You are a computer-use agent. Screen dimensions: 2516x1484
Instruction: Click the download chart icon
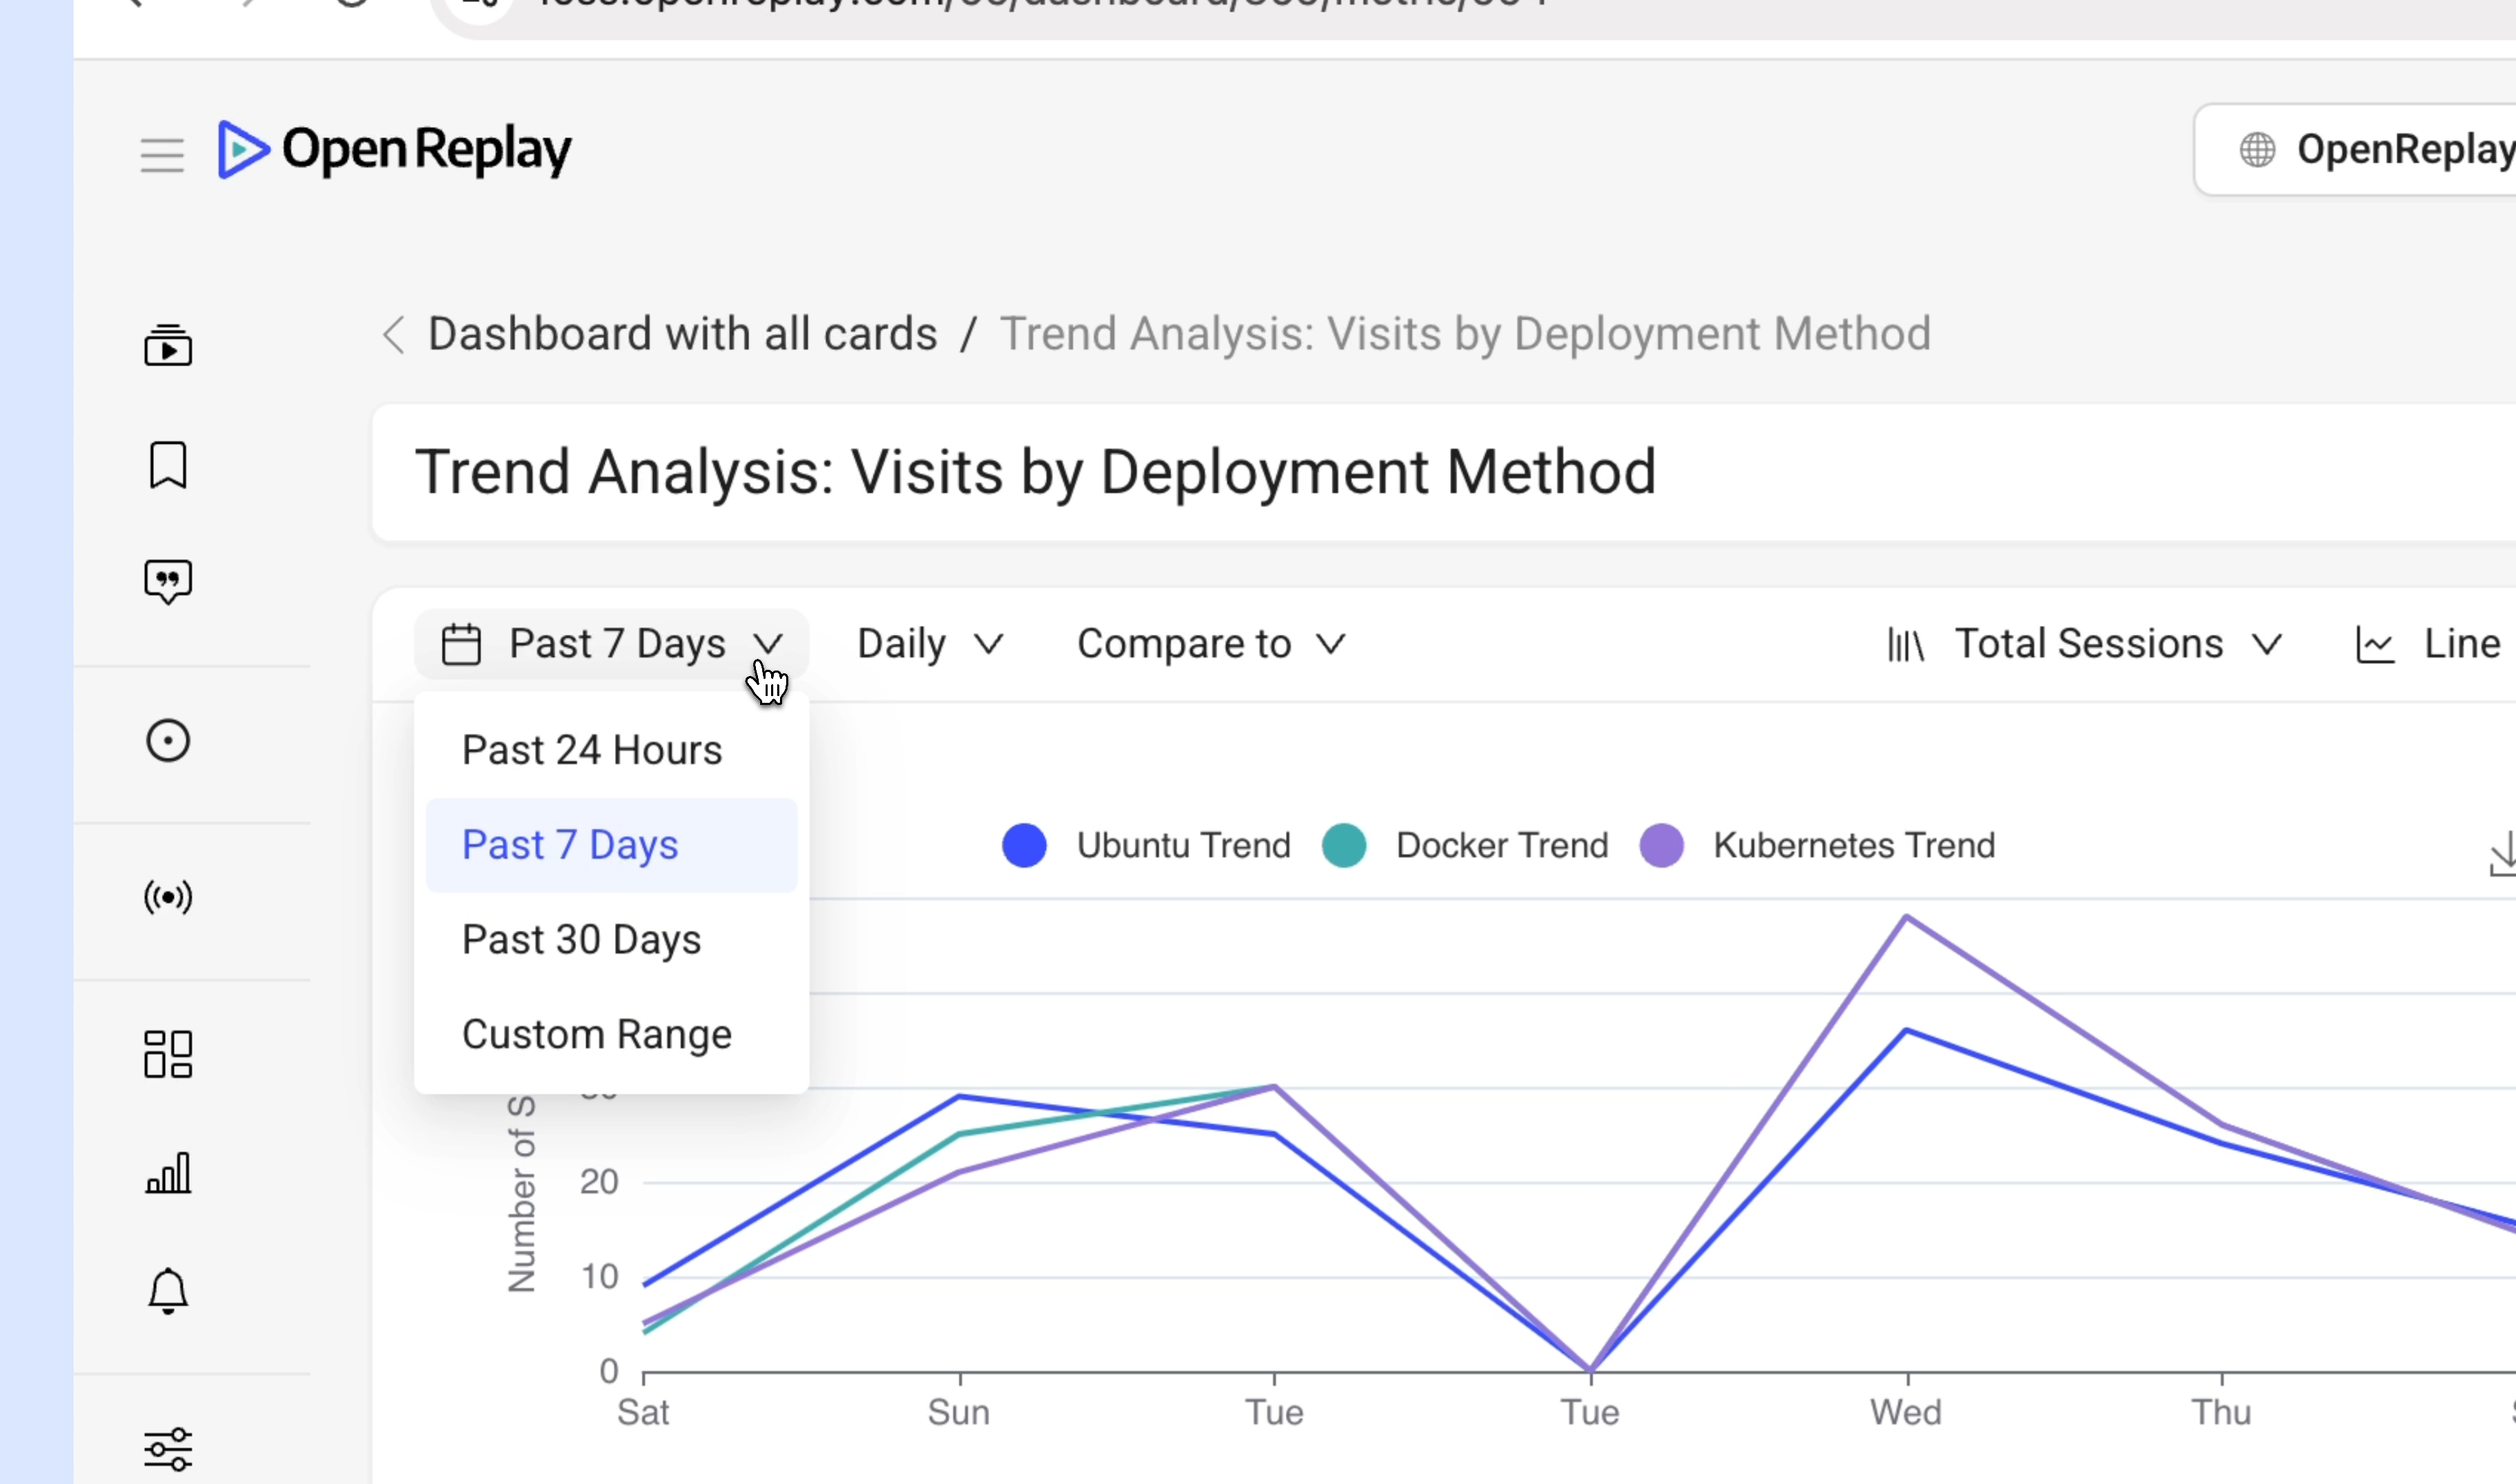2502,853
